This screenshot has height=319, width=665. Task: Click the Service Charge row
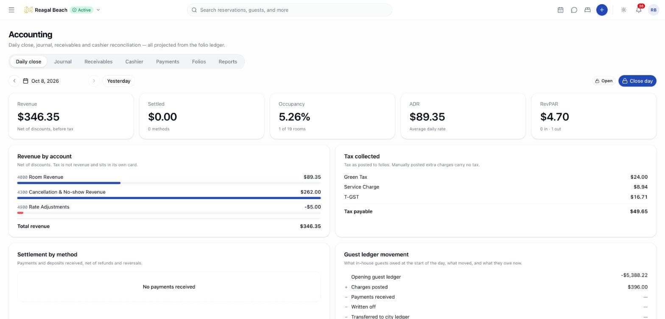click(x=496, y=187)
